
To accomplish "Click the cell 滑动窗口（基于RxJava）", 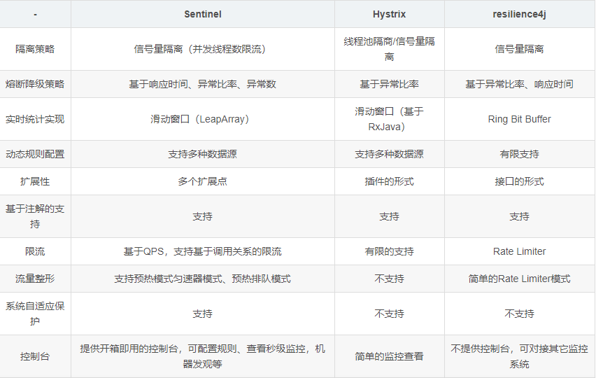I will click(389, 119).
